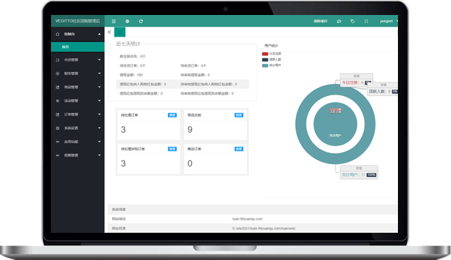Click the double-left arrow beside the tabs
The image size is (451, 260).
coord(110,32)
